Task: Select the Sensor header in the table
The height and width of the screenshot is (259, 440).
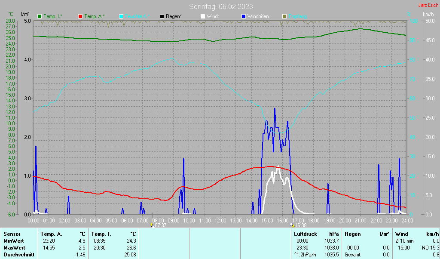Action: pyautogui.click(x=12, y=234)
